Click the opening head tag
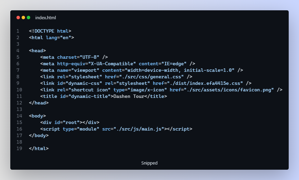Image resolution: width=299 pixels, height=180 pixels. tap(37, 50)
